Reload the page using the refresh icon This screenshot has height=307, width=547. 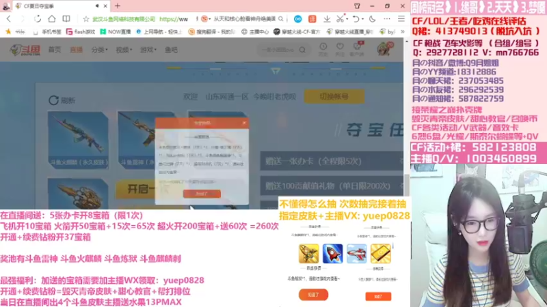point(38,19)
